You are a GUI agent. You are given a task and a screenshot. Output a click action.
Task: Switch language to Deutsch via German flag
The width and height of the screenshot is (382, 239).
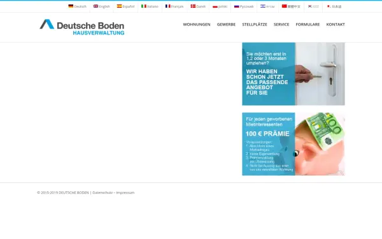[77, 6]
